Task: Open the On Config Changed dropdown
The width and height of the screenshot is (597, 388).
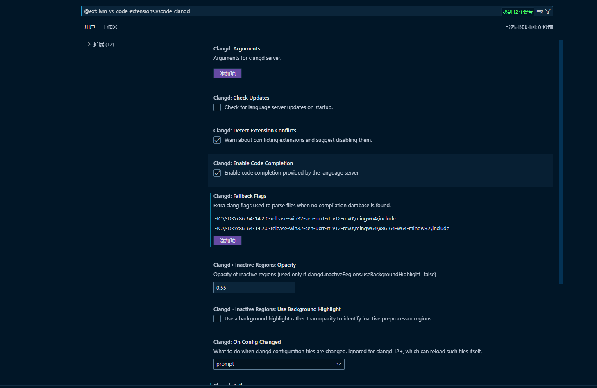Action: 279,364
